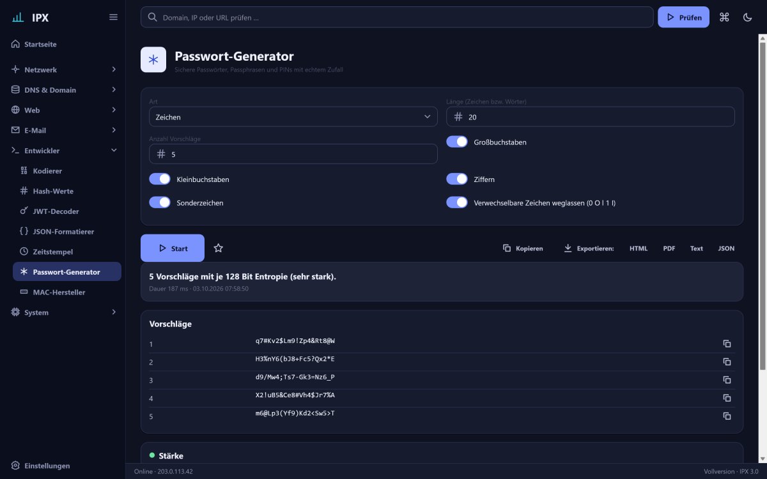Click the Länge field showing 20

click(x=591, y=117)
